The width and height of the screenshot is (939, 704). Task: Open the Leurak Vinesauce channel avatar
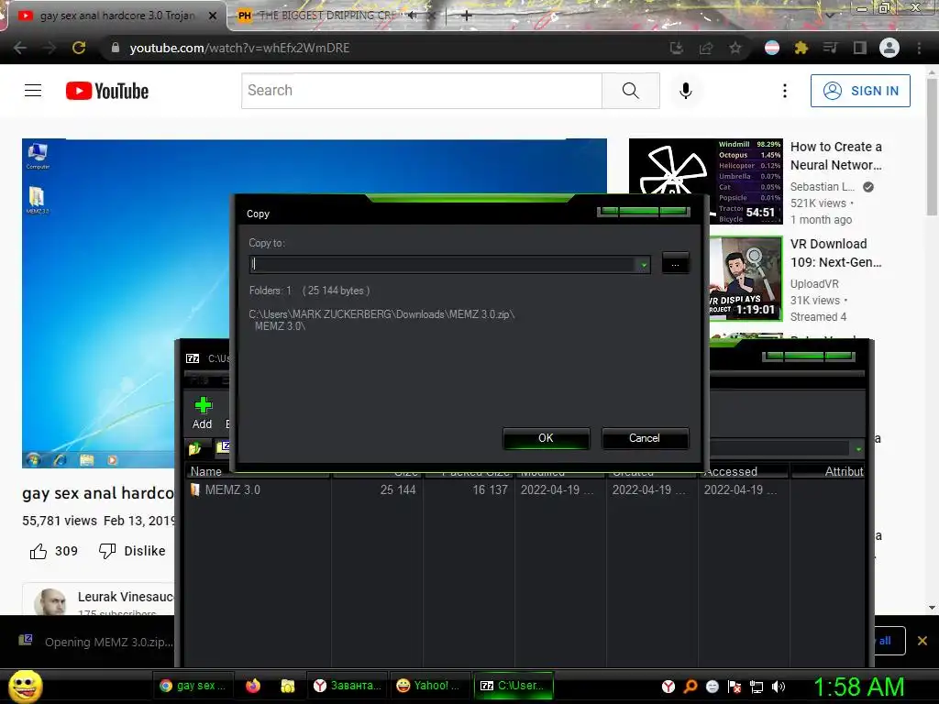pyautogui.click(x=50, y=601)
